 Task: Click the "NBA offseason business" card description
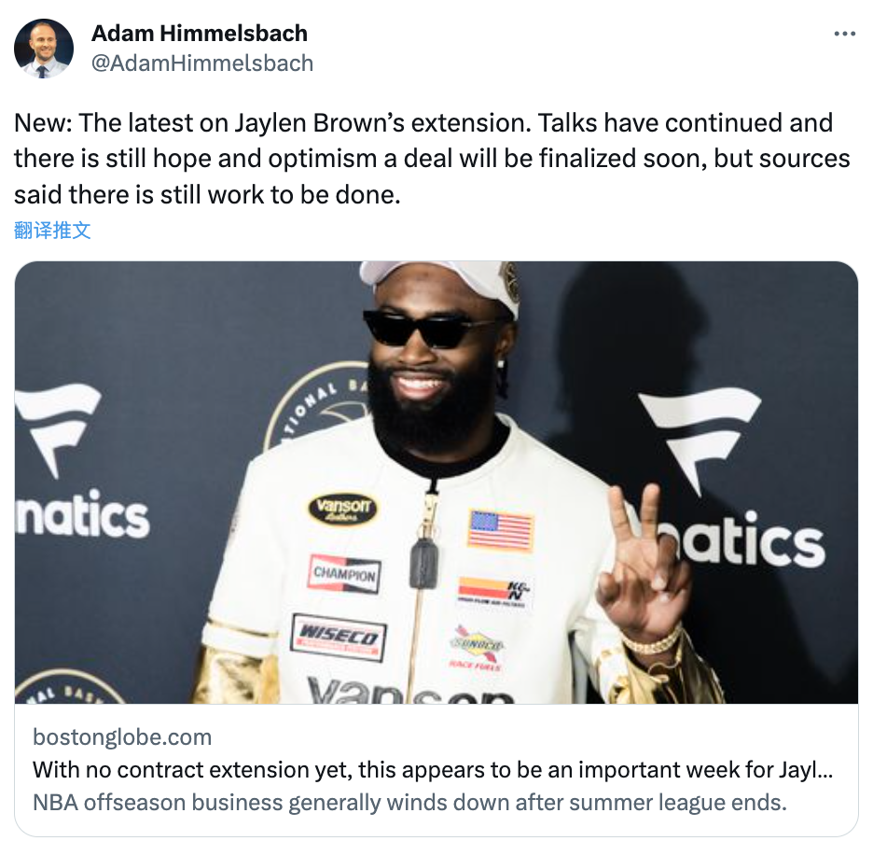409,803
